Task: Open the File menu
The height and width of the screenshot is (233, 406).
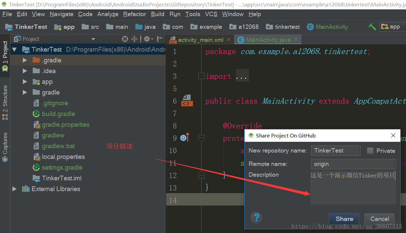Action: [x=7, y=14]
